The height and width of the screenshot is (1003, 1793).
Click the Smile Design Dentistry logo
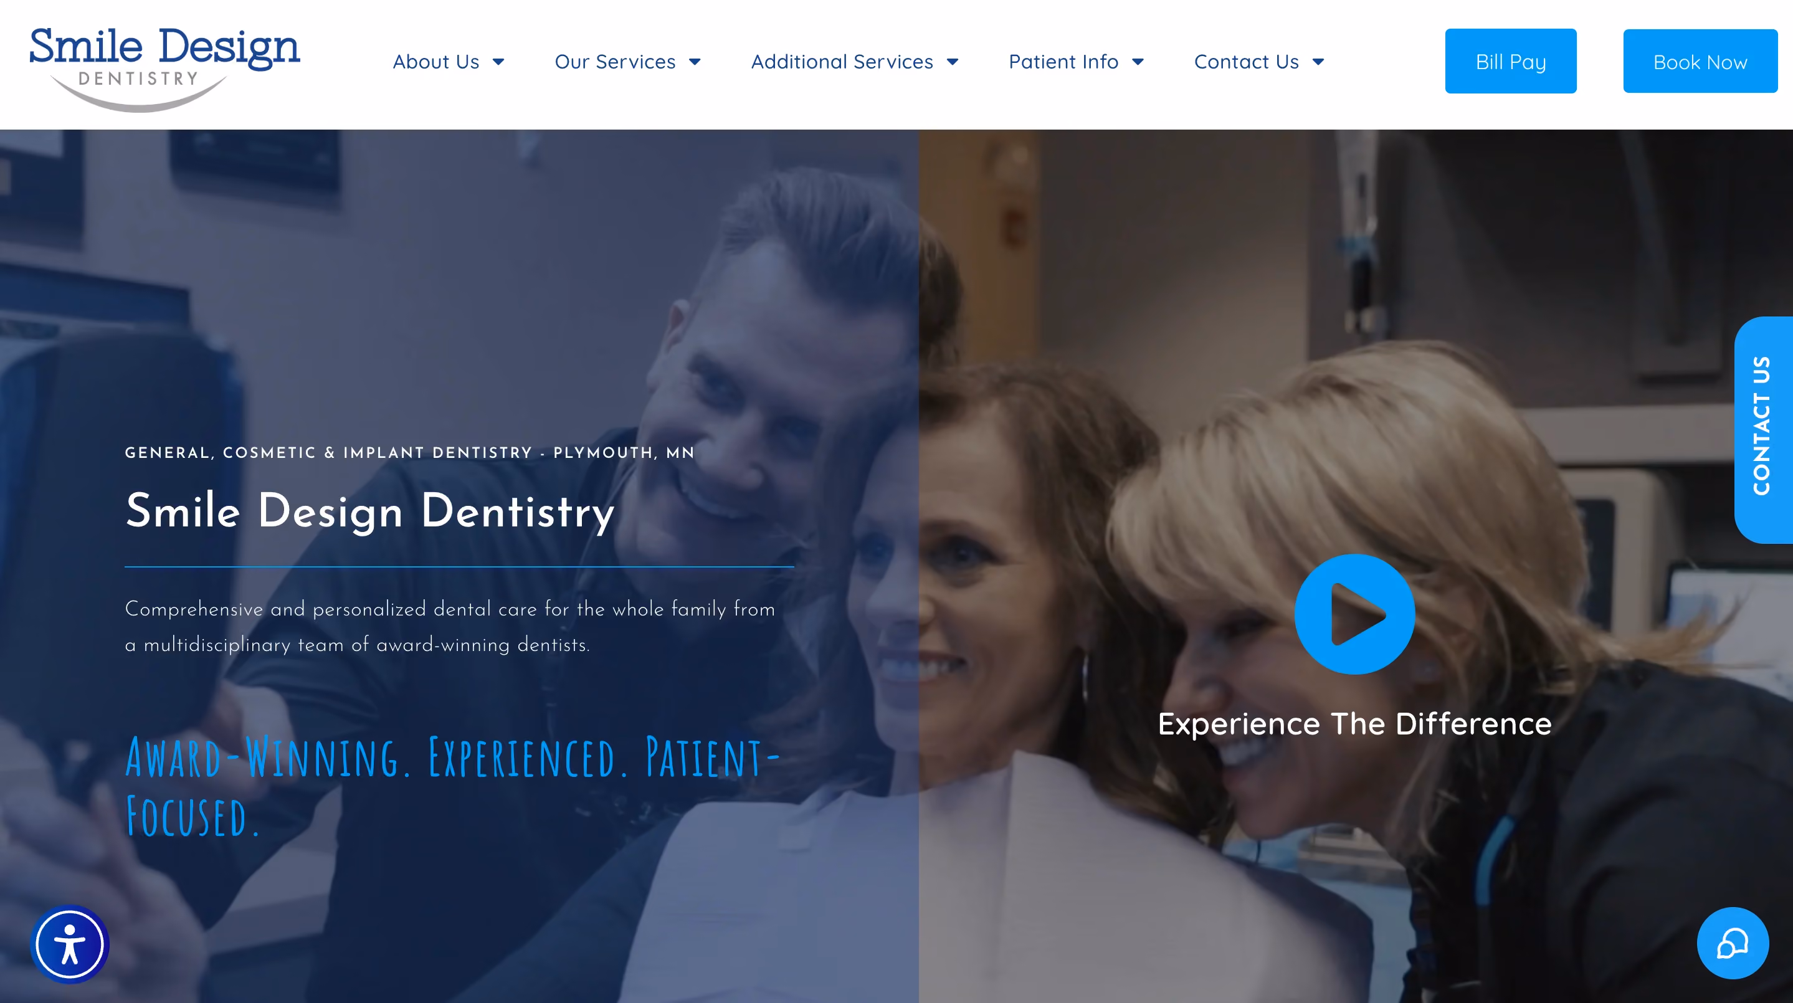click(164, 70)
